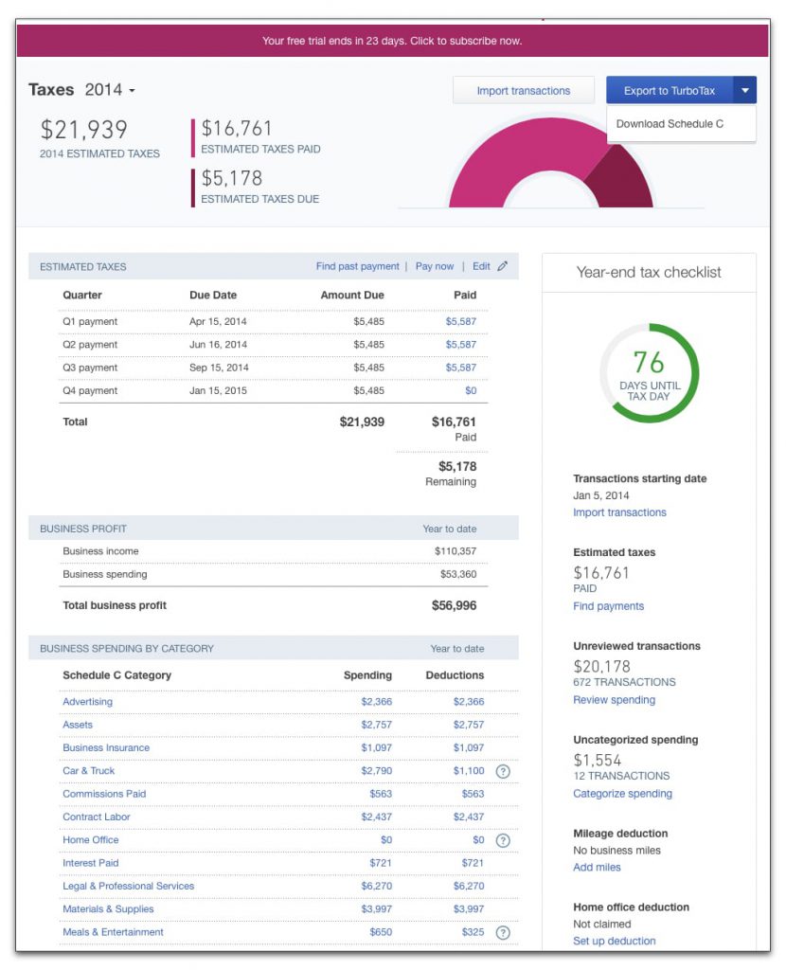Click the Edit pencil icon in Estimated Taxes
Image resolution: width=786 pixels, height=970 pixels.
(502, 266)
